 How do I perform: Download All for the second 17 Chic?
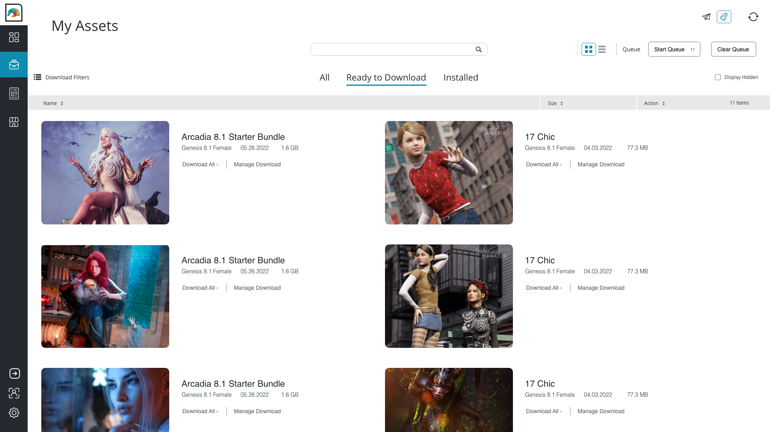(544, 288)
